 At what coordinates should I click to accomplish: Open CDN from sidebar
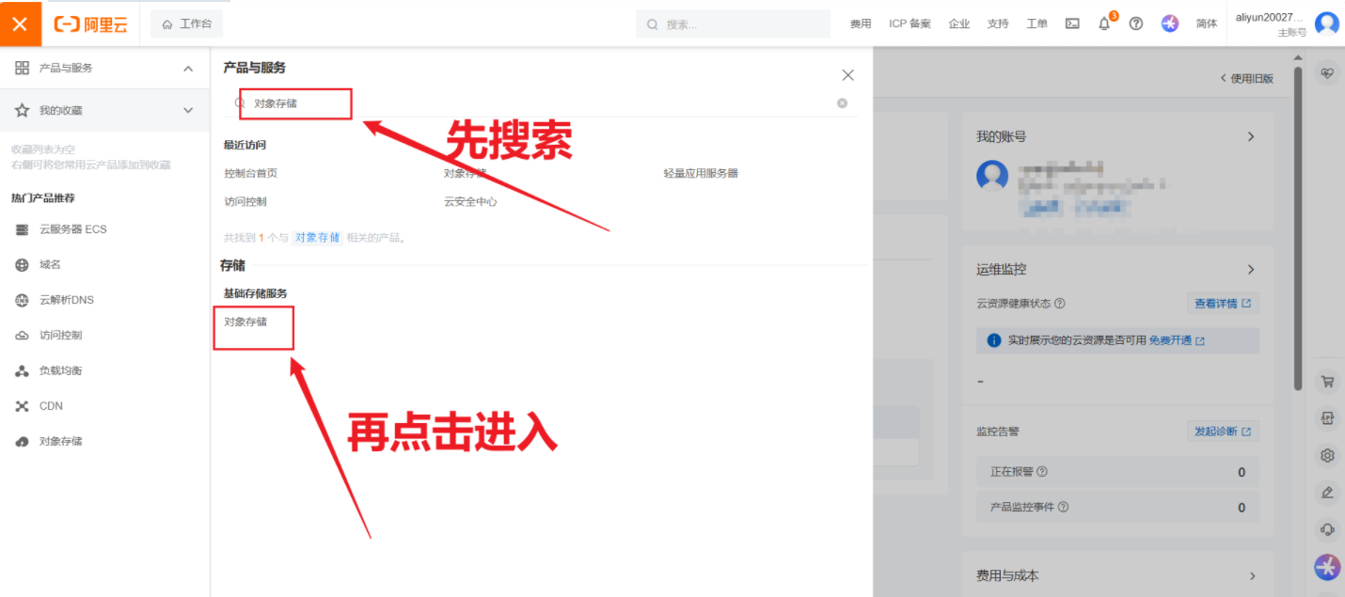51,406
